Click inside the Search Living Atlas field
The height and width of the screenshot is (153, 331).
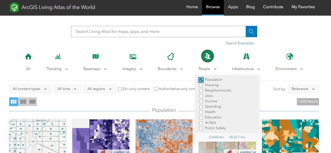click(158, 32)
